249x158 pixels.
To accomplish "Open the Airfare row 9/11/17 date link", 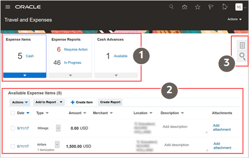I will pyautogui.click(x=23, y=146).
